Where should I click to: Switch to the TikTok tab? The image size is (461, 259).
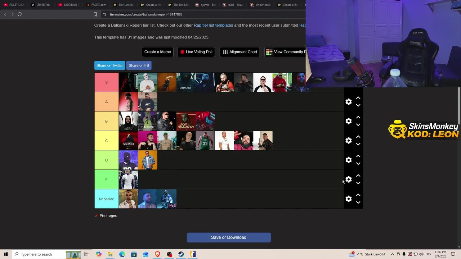click(x=41, y=5)
